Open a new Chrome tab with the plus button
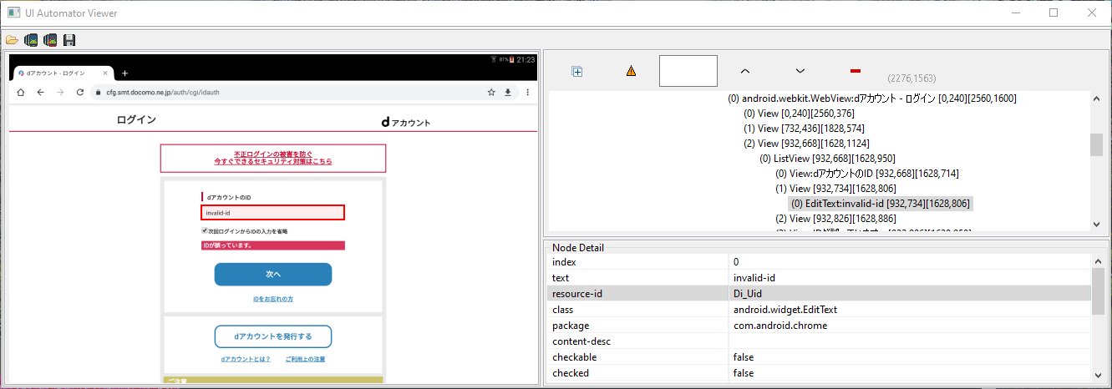1112x389 pixels. click(124, 73)
